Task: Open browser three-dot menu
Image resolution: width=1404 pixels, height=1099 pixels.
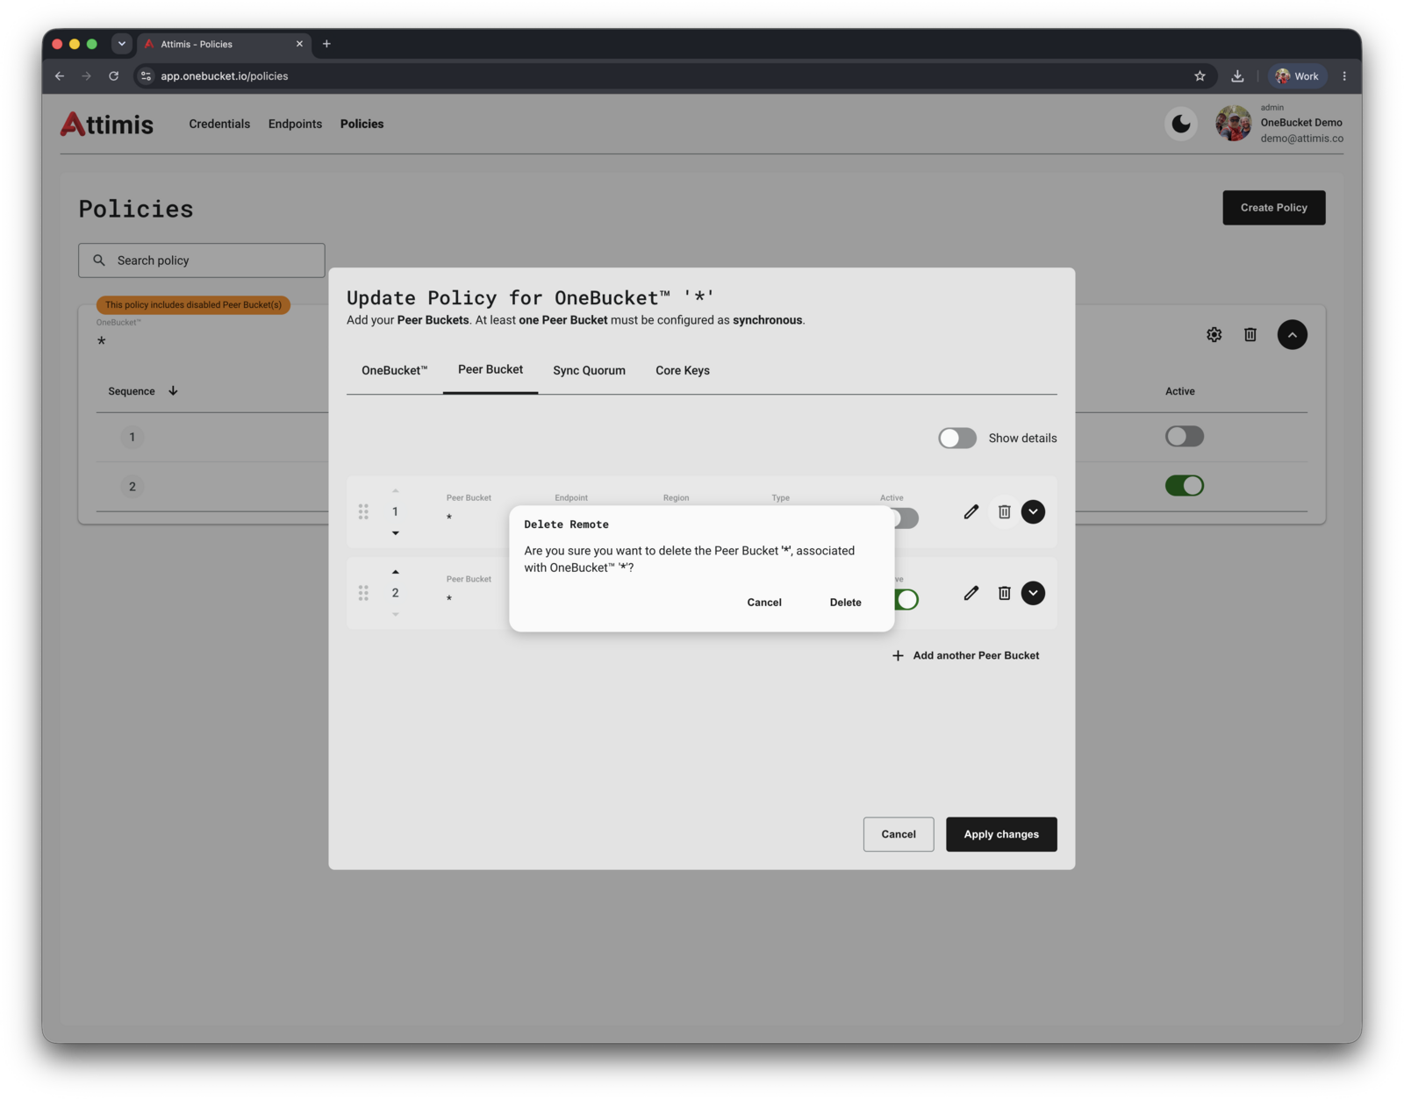Action: [1343, 76]
